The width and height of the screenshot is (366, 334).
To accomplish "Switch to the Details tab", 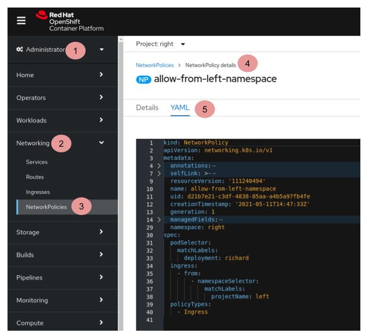I will click(147, 108).
